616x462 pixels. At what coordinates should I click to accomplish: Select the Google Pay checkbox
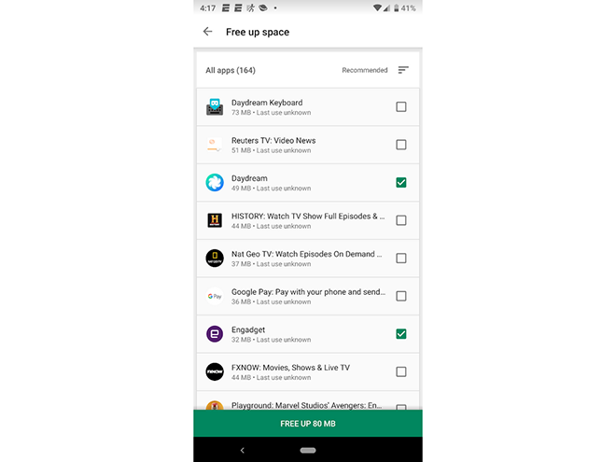(x=401, y=296)
